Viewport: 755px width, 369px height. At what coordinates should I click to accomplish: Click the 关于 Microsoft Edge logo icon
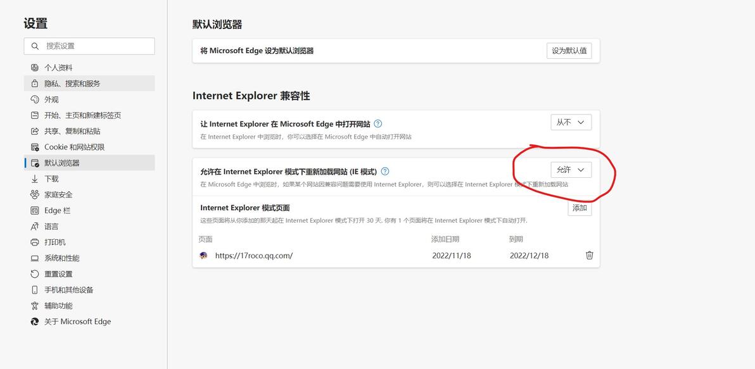click(x=35, y=322)
